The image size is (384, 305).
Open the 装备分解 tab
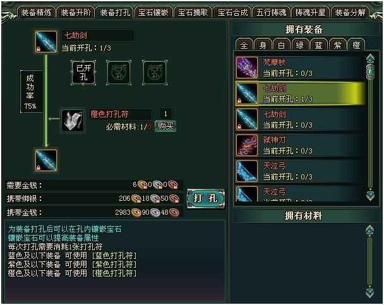tap(350, 13)
